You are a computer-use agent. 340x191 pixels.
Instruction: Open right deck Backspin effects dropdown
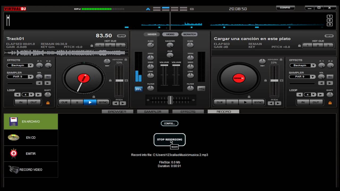pyautogui.click(x=313, y=65)
